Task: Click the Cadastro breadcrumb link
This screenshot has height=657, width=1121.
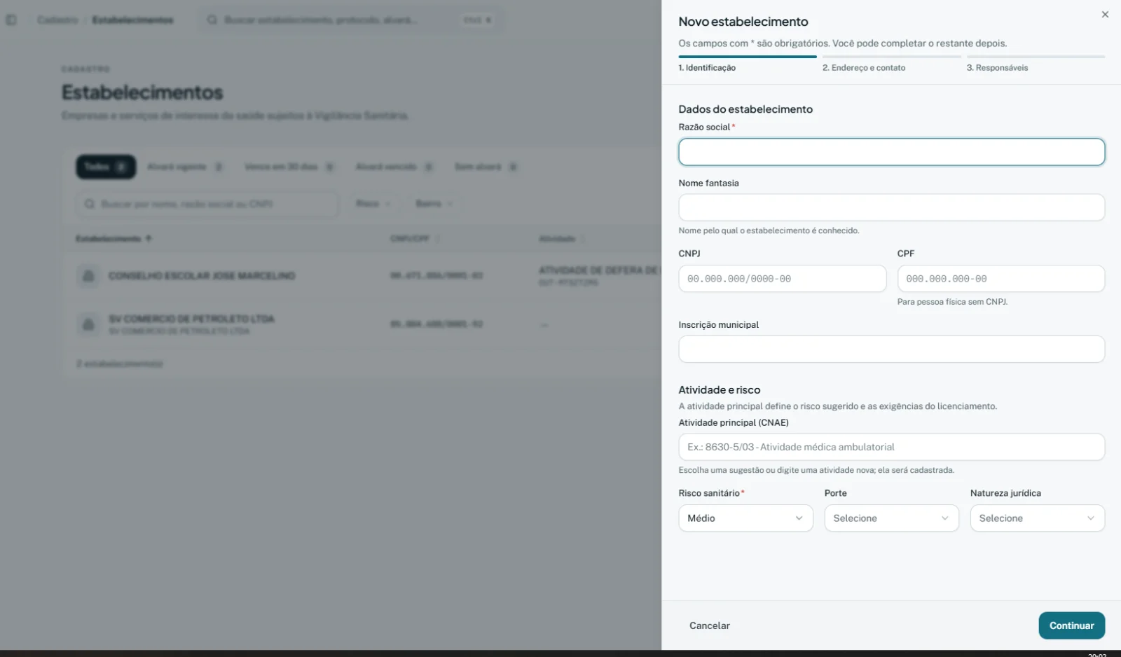Action: 57,20
